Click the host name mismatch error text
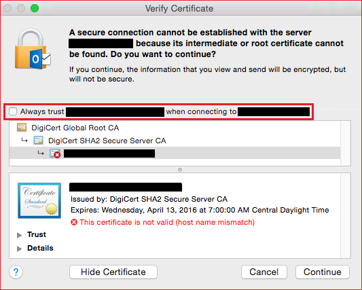Screen dimensions: 362x290 click(167, 222)
